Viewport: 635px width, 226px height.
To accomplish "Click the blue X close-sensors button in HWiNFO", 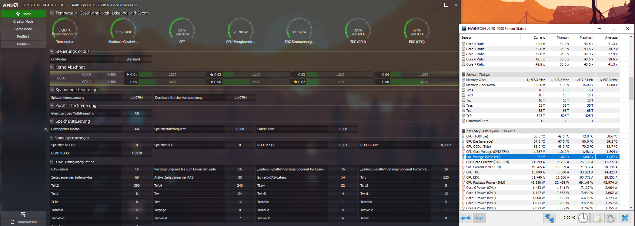I will pyautogui.click(x=625, y=218).
